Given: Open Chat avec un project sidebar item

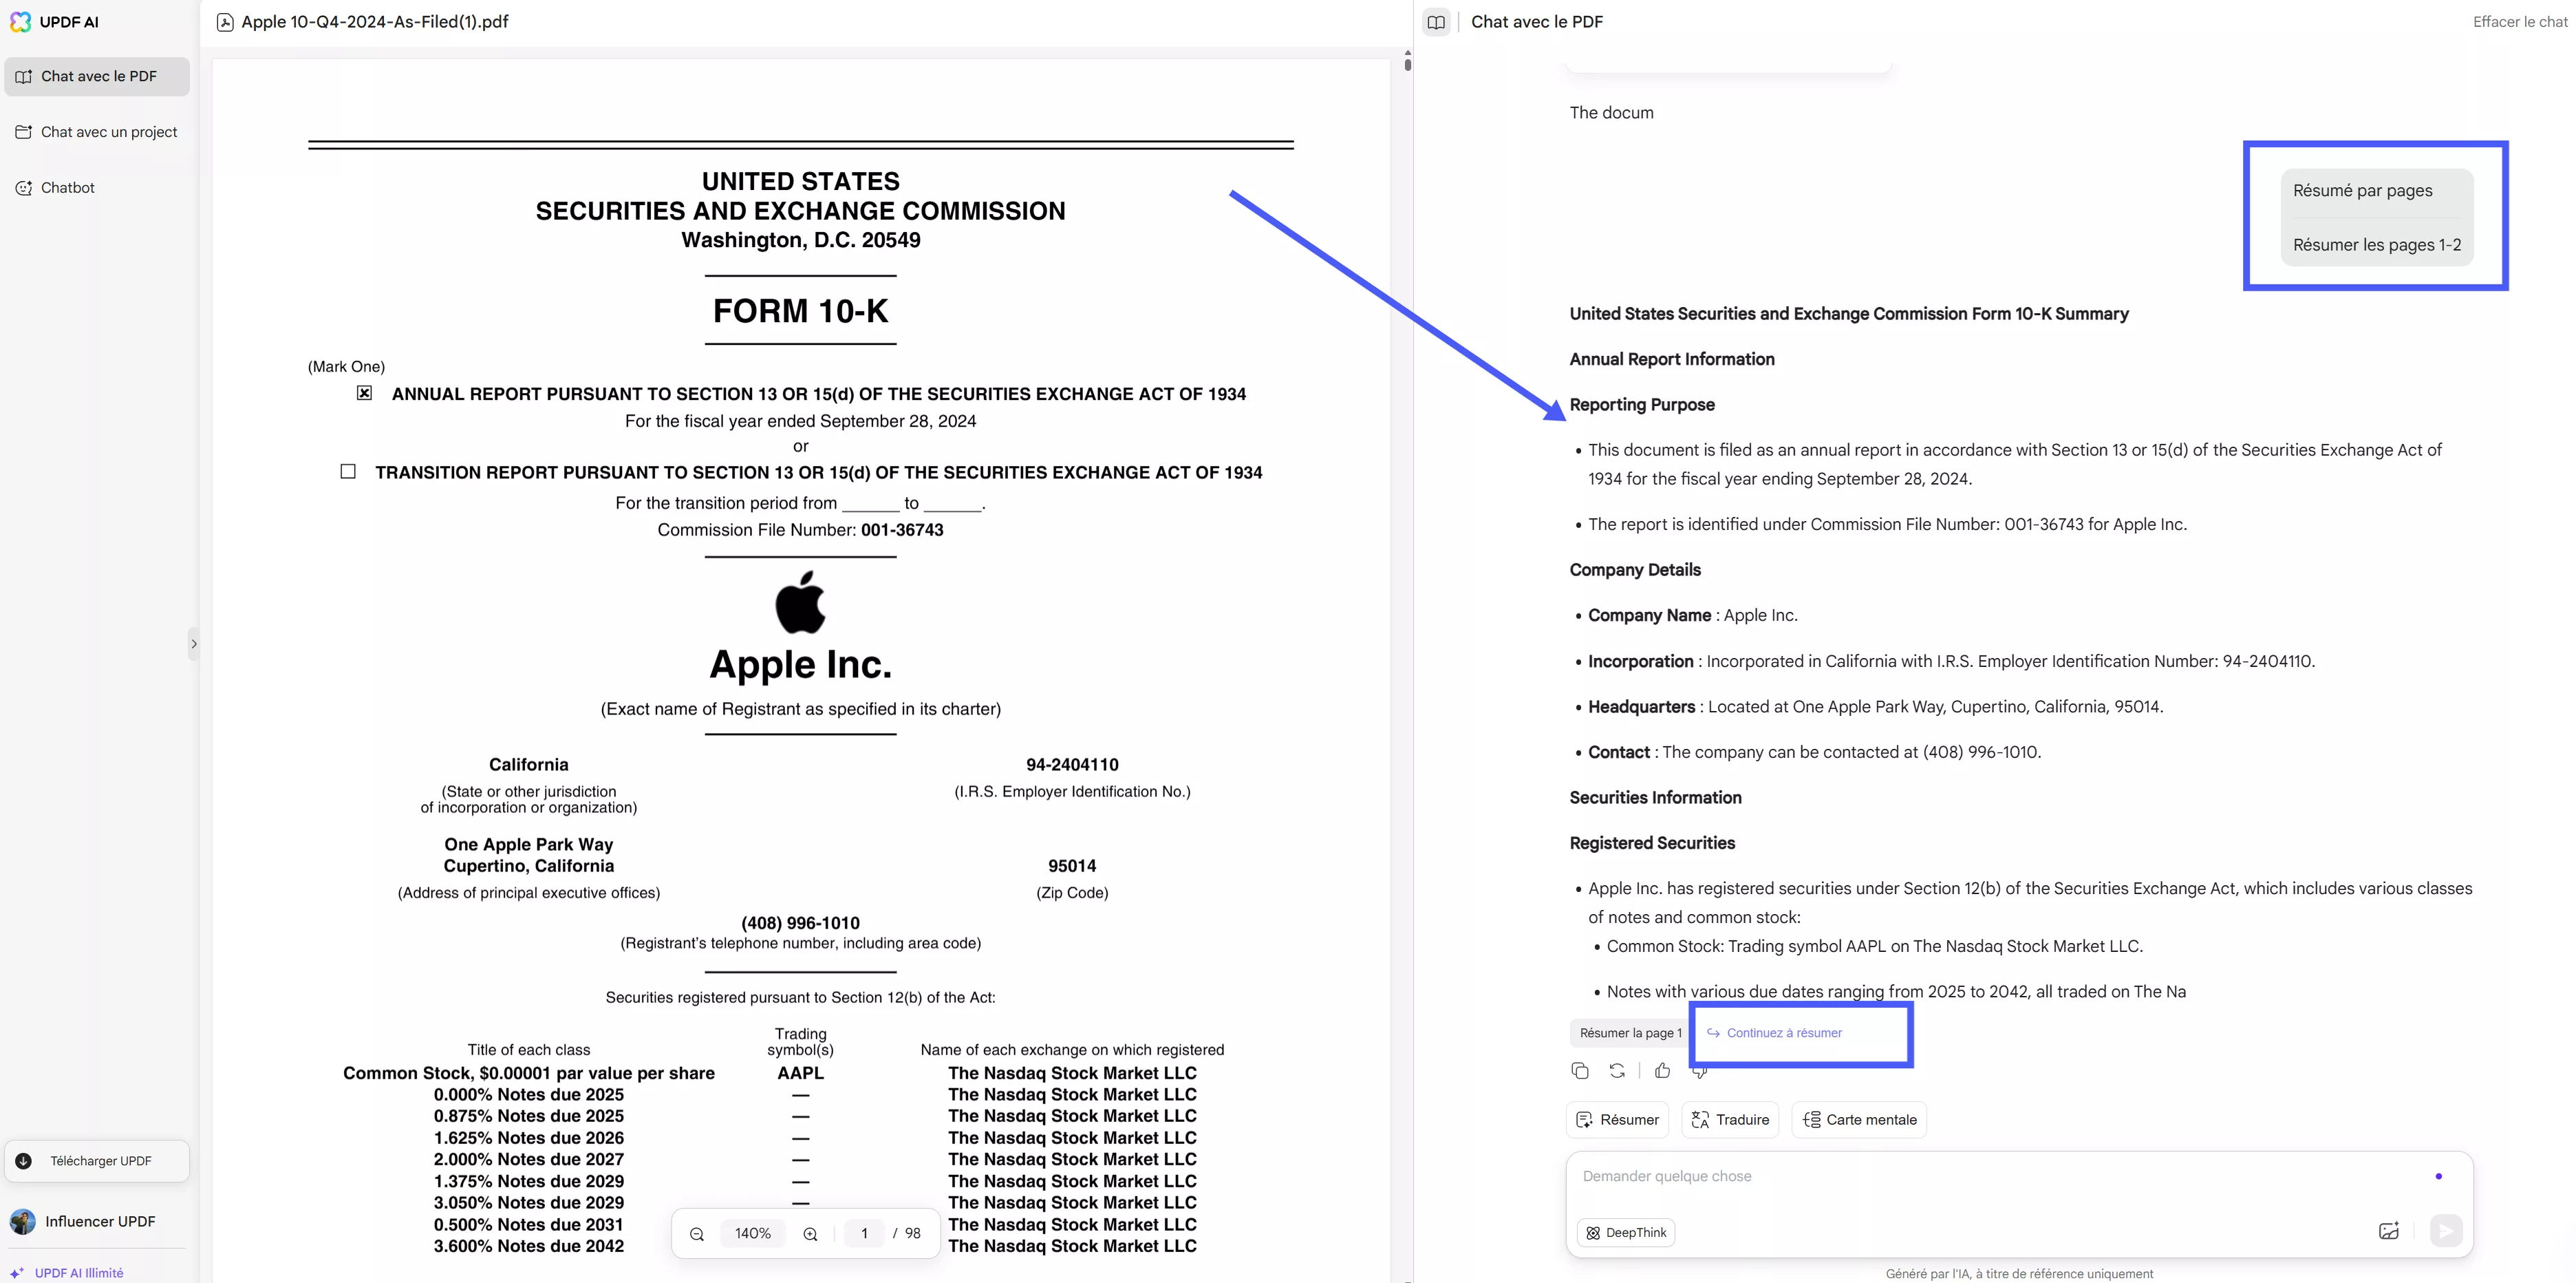Looking at the screenshot, I should click(97, 132).
